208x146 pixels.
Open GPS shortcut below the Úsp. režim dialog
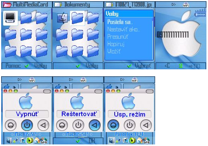click(x=147, y=141)
